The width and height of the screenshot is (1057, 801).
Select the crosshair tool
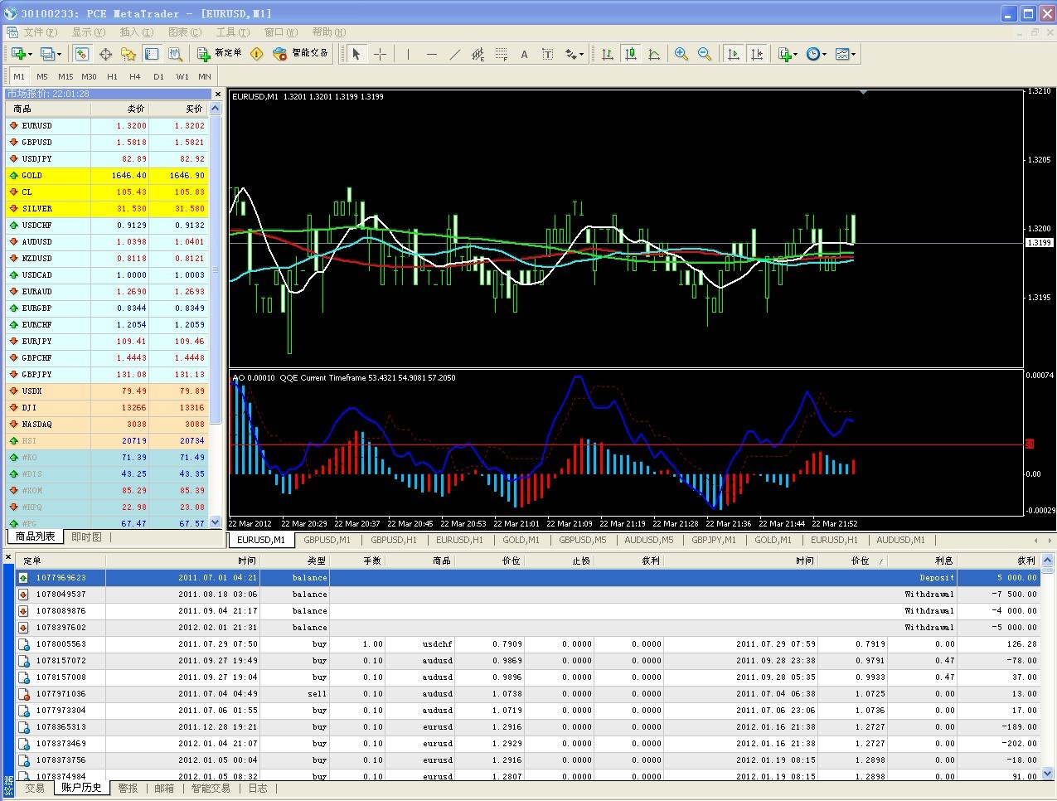point(381,54)
